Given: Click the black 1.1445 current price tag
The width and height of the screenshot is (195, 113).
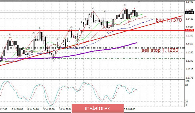Looking at the screenshot, I should click(x=189, y=12).
